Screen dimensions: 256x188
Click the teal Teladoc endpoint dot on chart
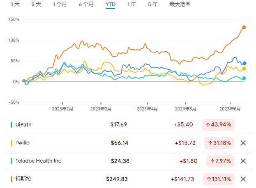(x=244, y=78)
